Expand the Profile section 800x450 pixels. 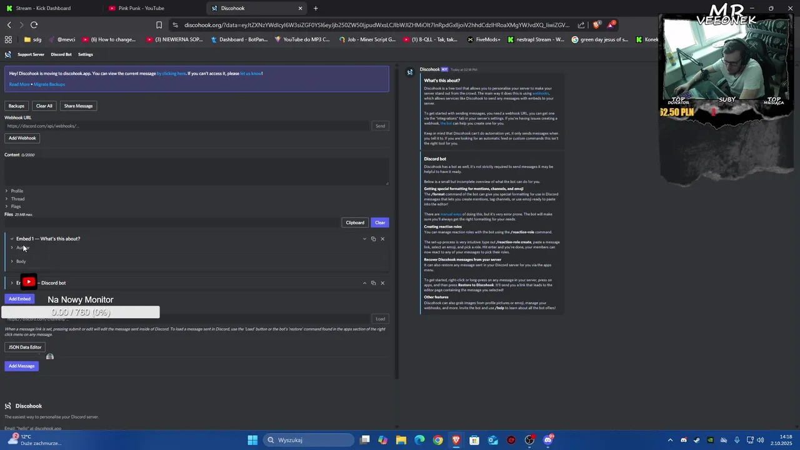[x=14, y=191]
